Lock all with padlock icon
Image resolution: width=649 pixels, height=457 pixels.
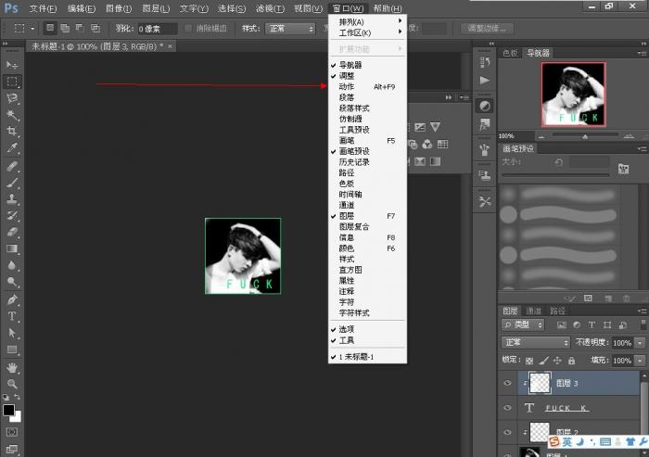pyautogui.click(x=572, y=361)
